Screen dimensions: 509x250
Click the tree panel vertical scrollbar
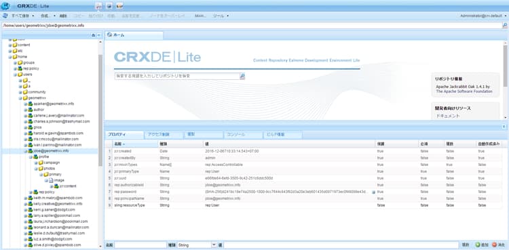[100, 110]
